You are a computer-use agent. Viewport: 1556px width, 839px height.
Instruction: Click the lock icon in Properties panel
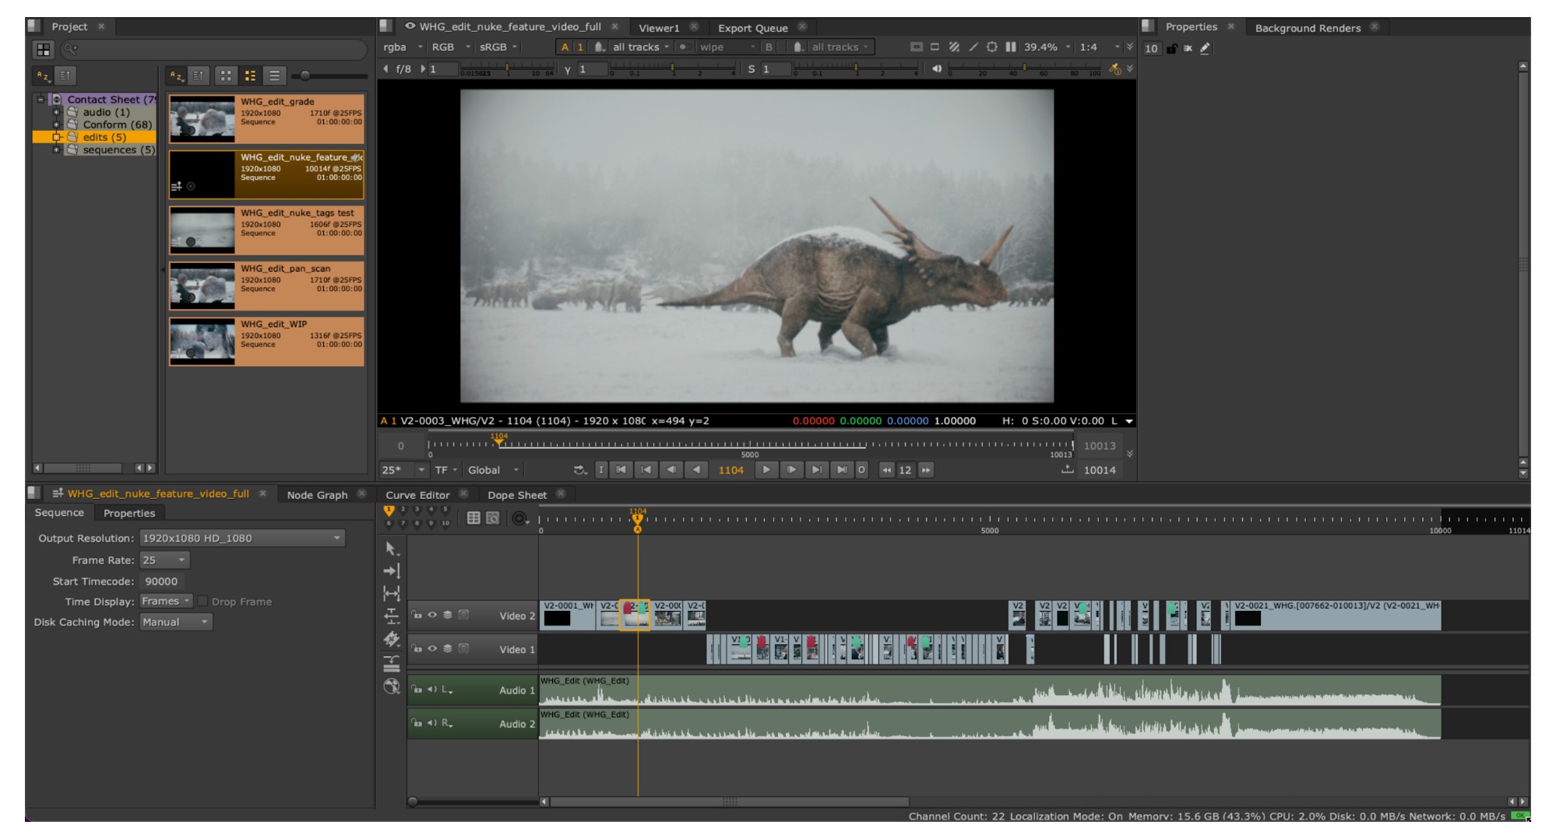point(1171,48)
